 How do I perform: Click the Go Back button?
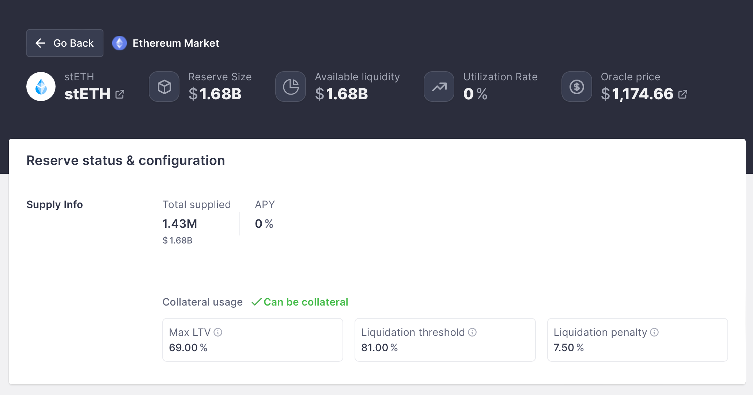(65, 43)
